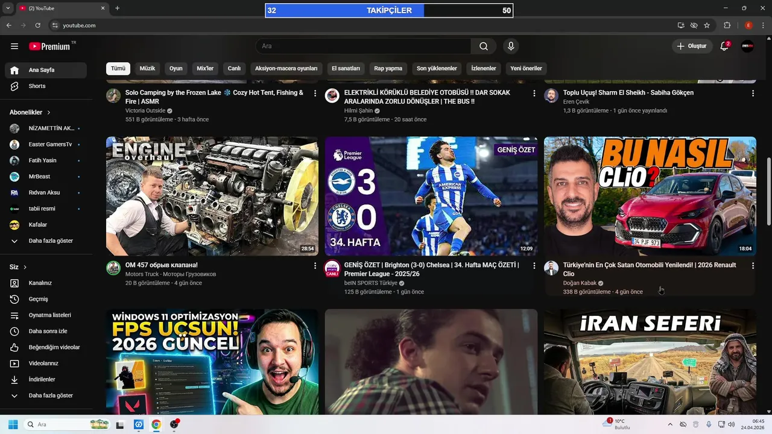Screen dimensions: 772x434
Task: Select the Yeni öneriler chip
Action: (526, 68)
